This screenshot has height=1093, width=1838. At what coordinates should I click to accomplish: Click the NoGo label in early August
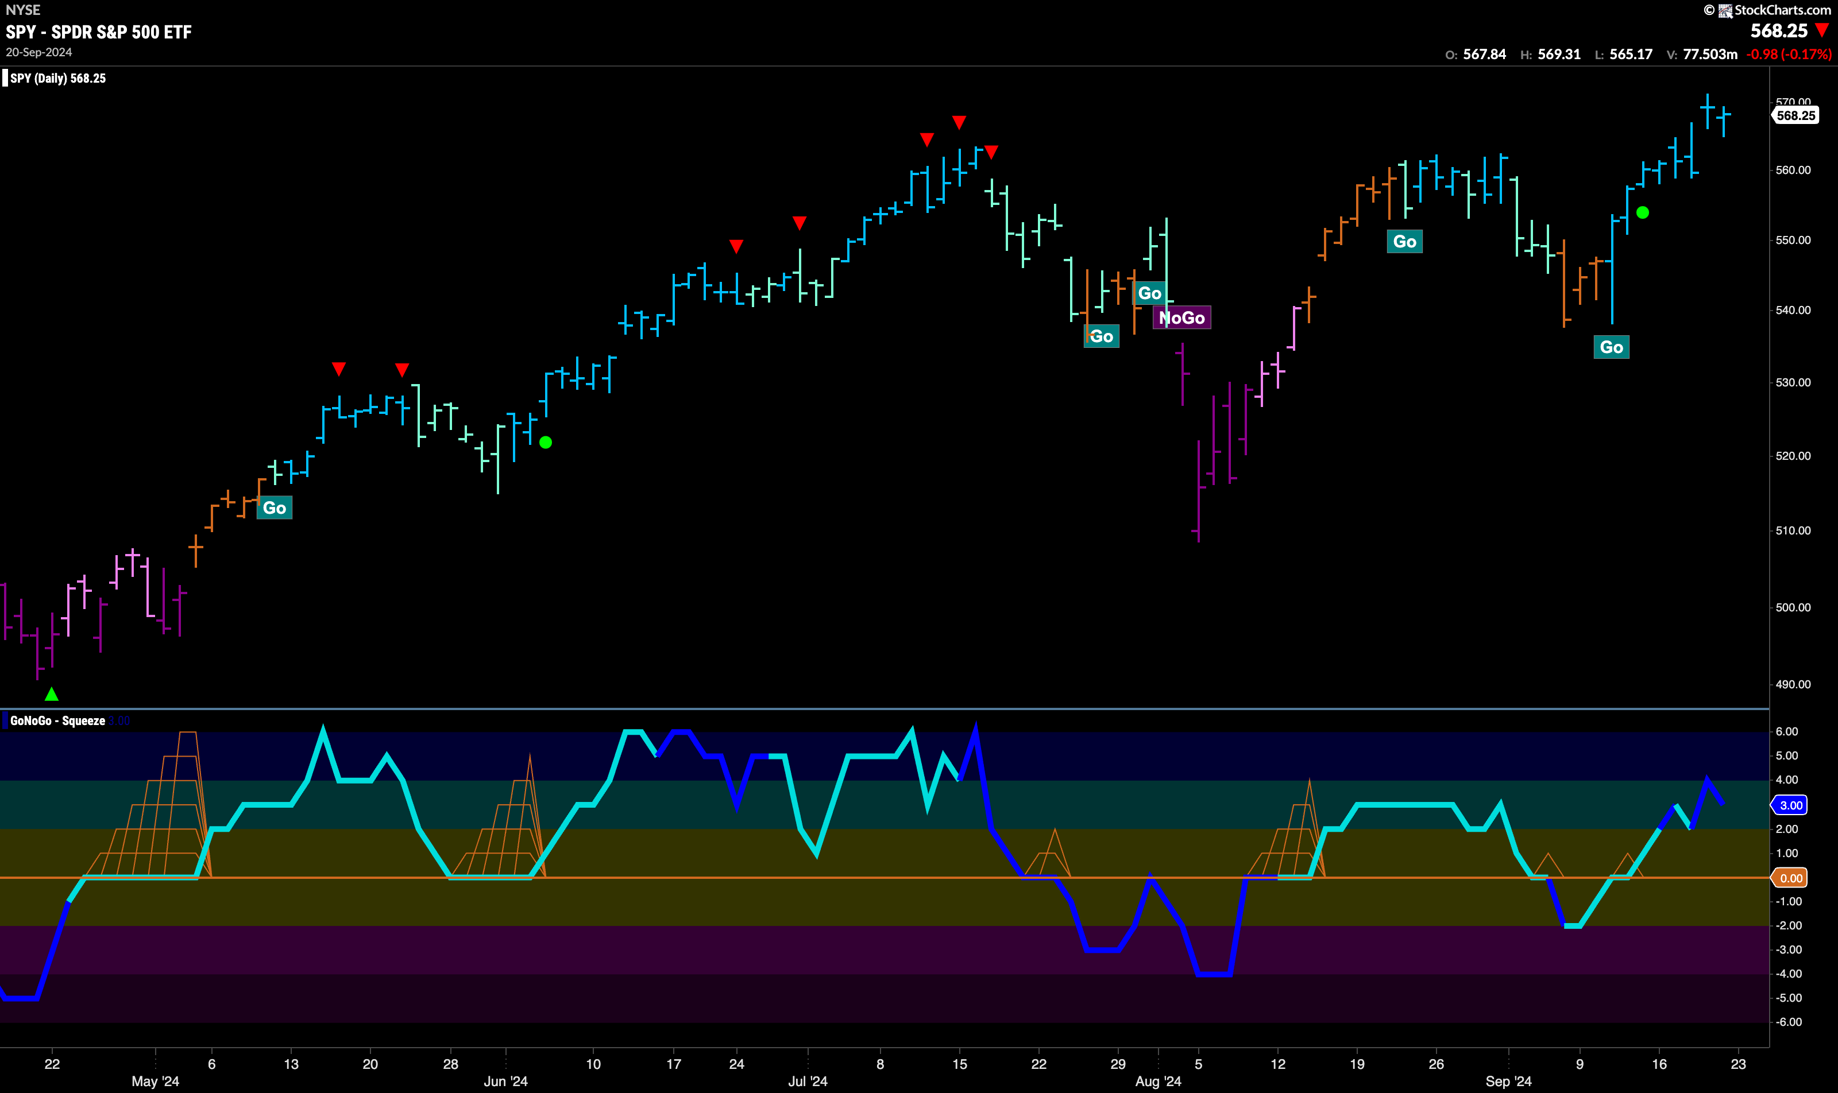click(1181, 317)
